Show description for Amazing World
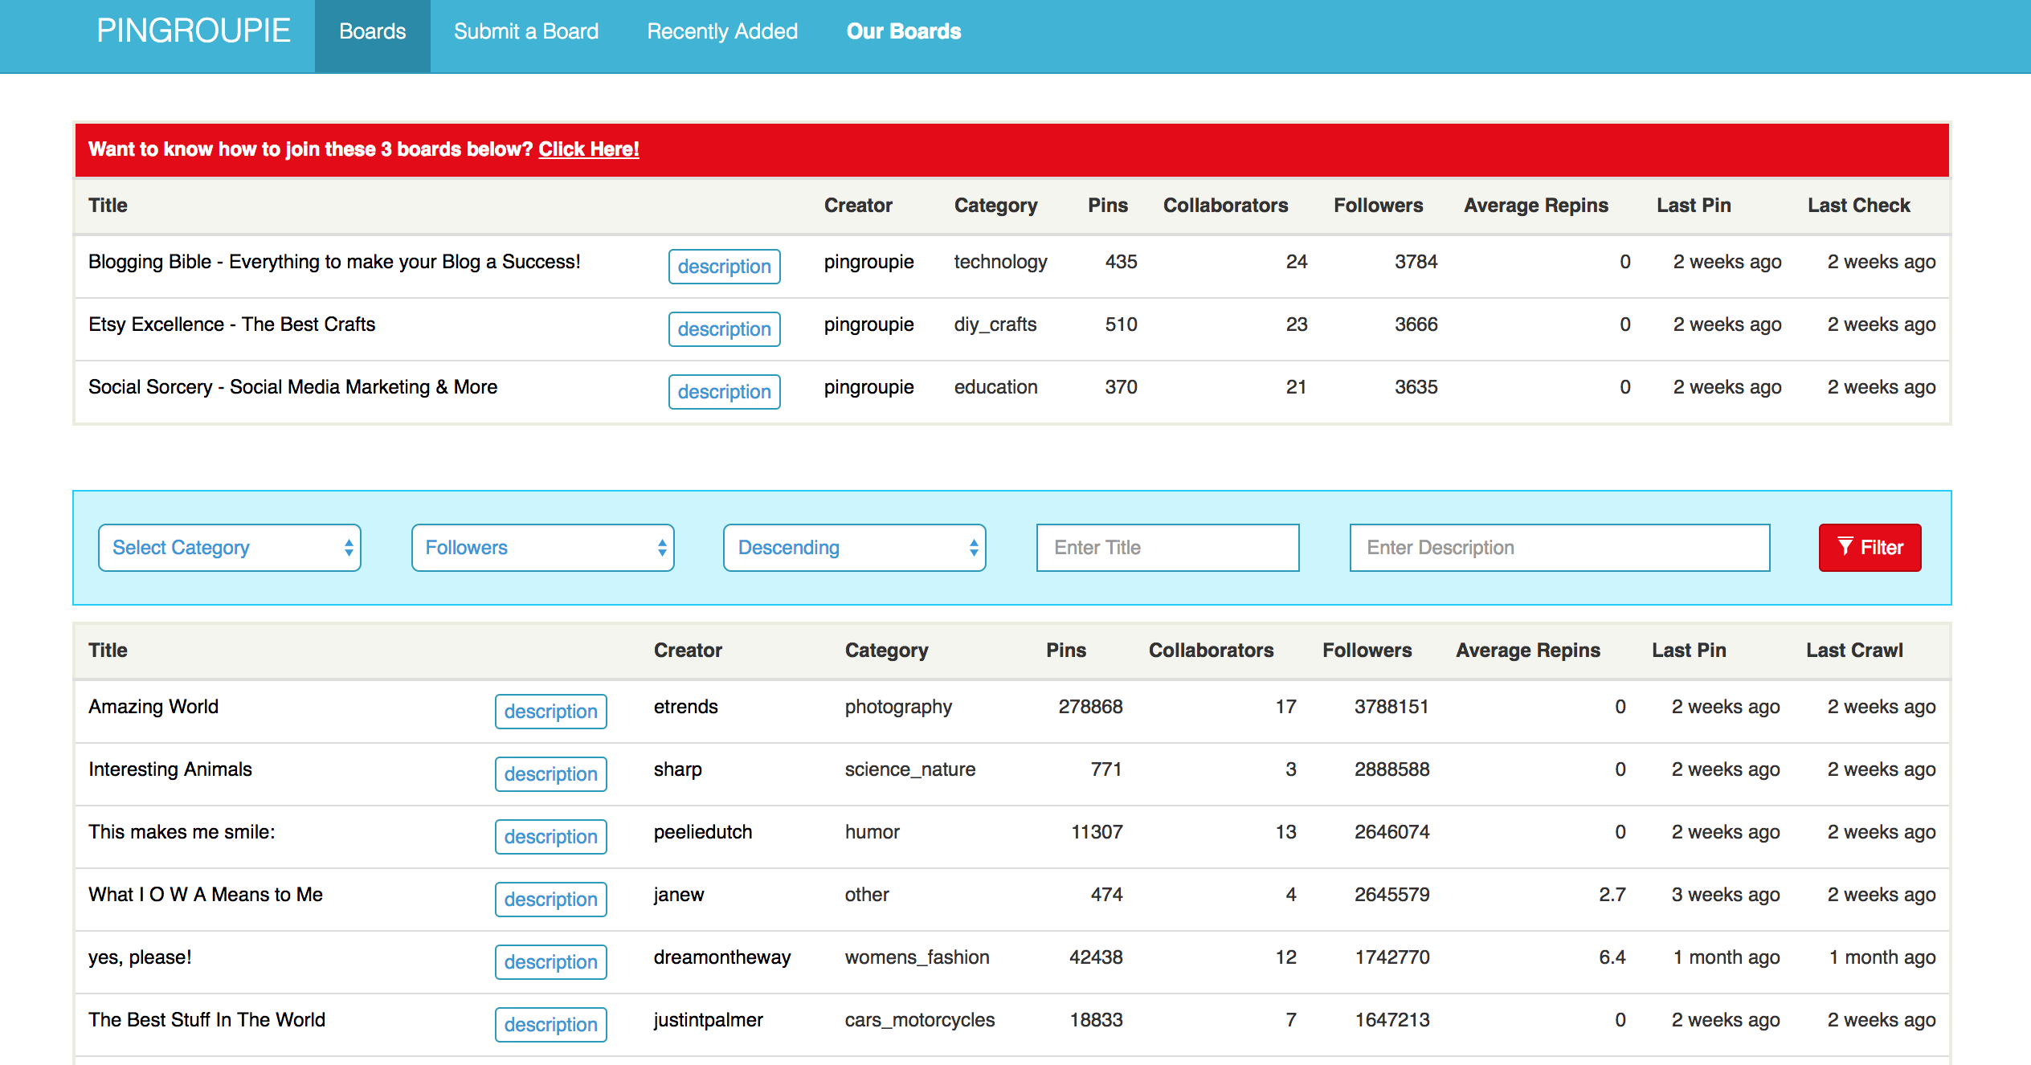 point(551,712)
